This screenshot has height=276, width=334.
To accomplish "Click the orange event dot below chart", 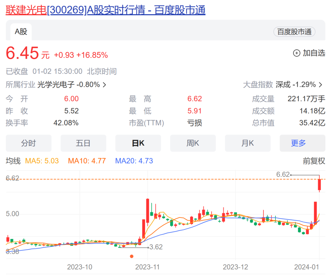I will point(132,257).
